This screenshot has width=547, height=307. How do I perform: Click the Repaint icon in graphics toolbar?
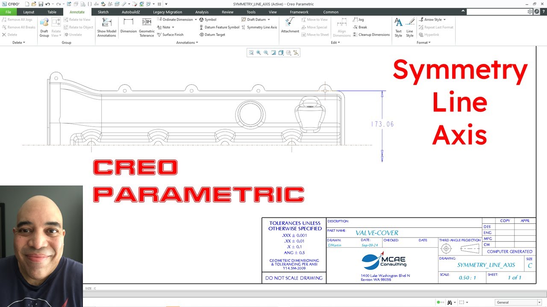pyautogui.click(x=273, y=52)
